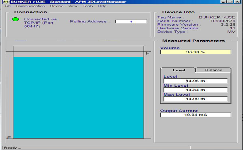Click the Output Current label

[179, 111]
